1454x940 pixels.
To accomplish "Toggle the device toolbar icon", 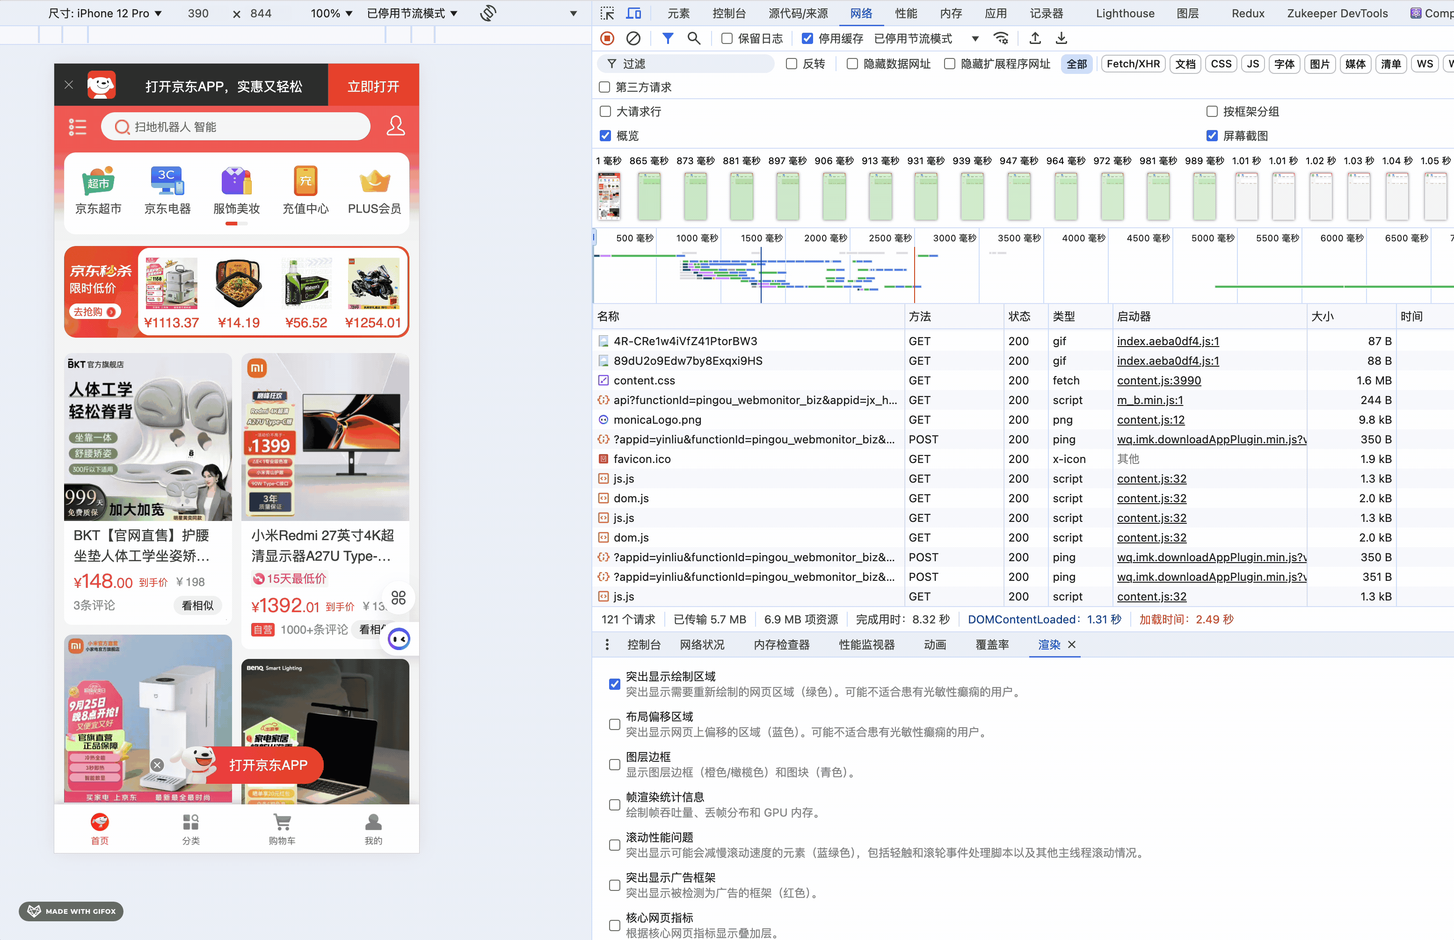I will coord(634,14).
